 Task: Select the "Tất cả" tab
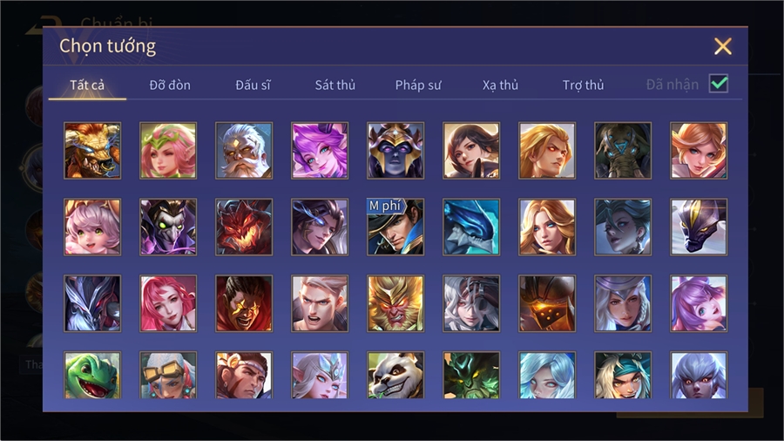click(87, 85)
